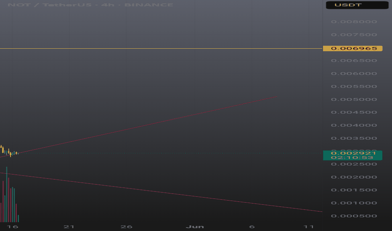The height and width of the screenshot is (231, 392).
Task: Click the tallest green volume bar
Action: click(x=7, y=194)
